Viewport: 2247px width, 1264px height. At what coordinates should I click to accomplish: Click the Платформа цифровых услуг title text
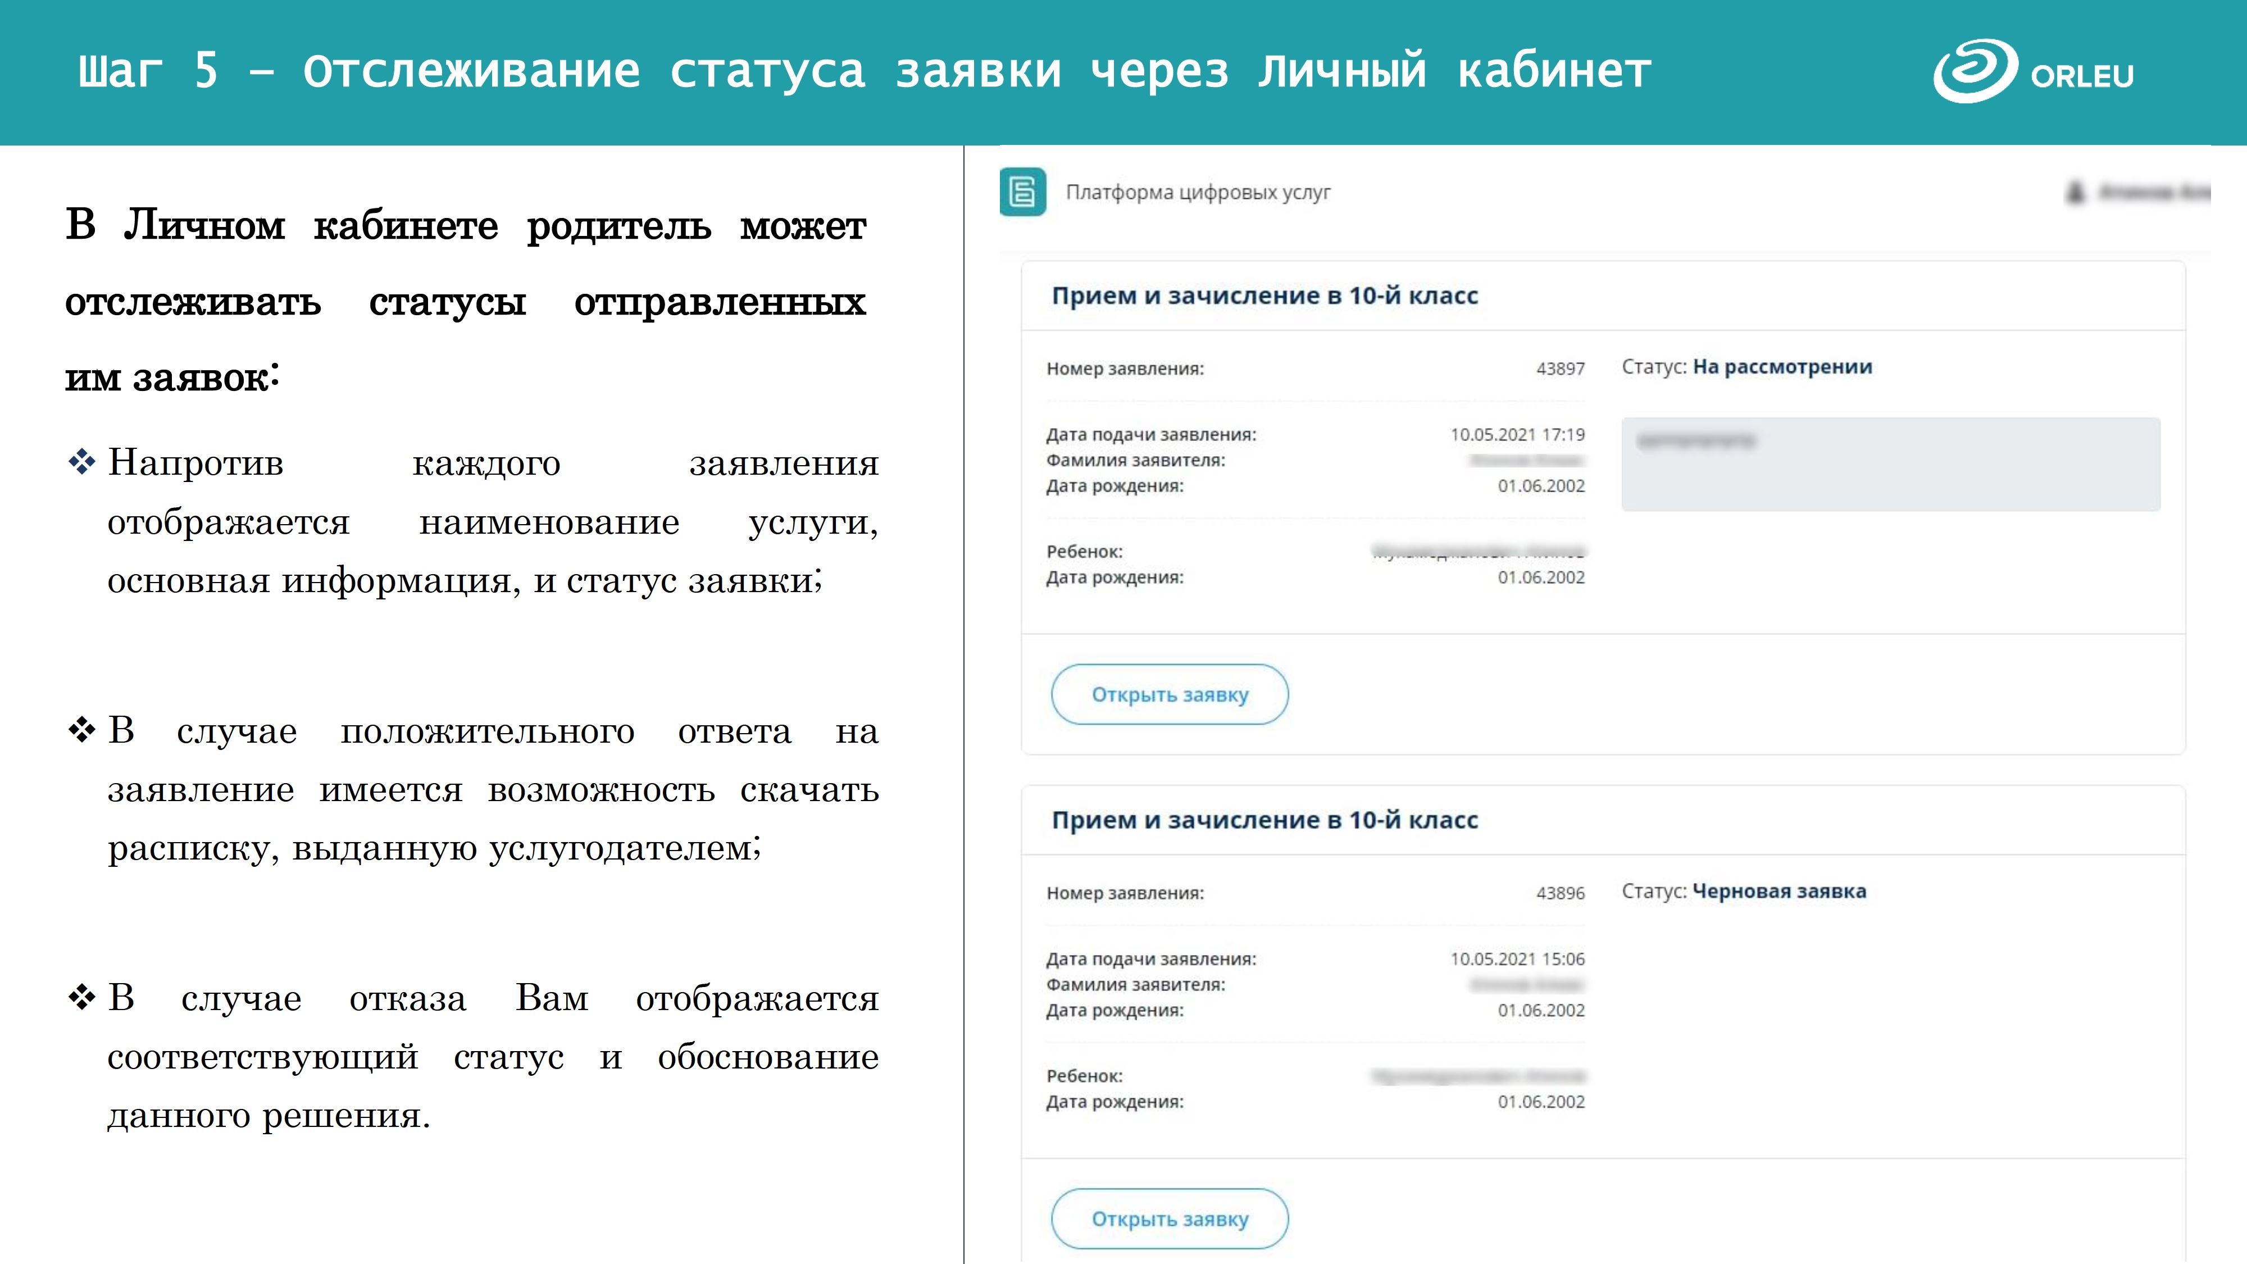(x=1198, y=192)
